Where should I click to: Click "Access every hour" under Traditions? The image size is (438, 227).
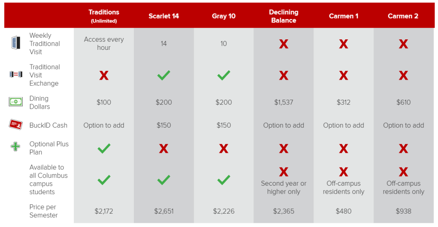pos(104,43)
